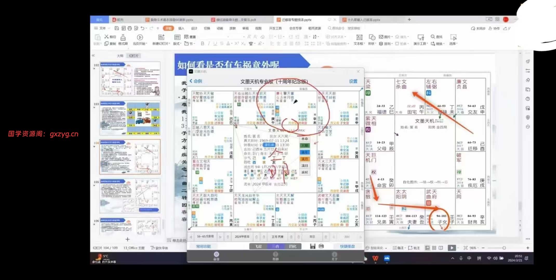Select slide 105 thumbnail
This screenshot has width=556, height=280.
[x=130, y=196]
